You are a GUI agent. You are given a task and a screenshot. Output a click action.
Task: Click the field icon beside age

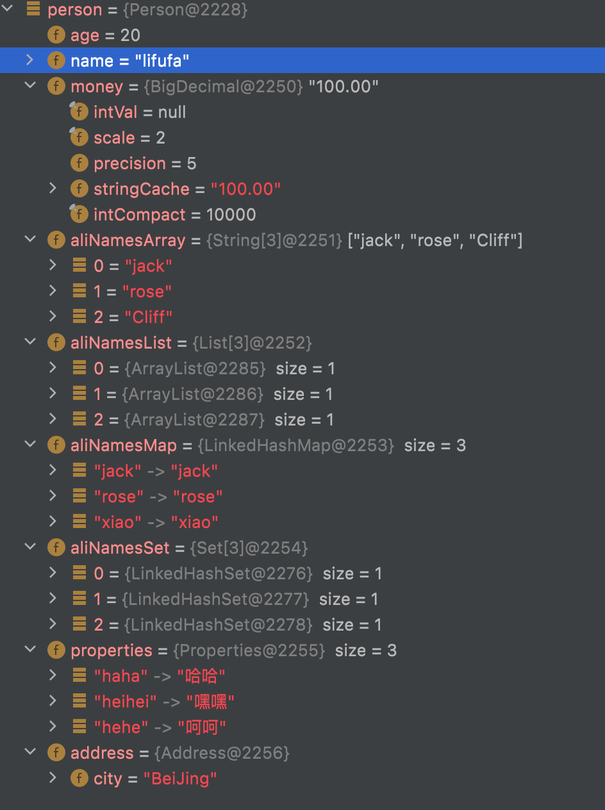56,35
